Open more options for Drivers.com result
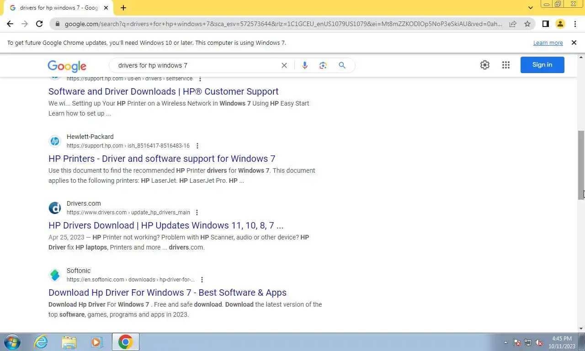 197,213
